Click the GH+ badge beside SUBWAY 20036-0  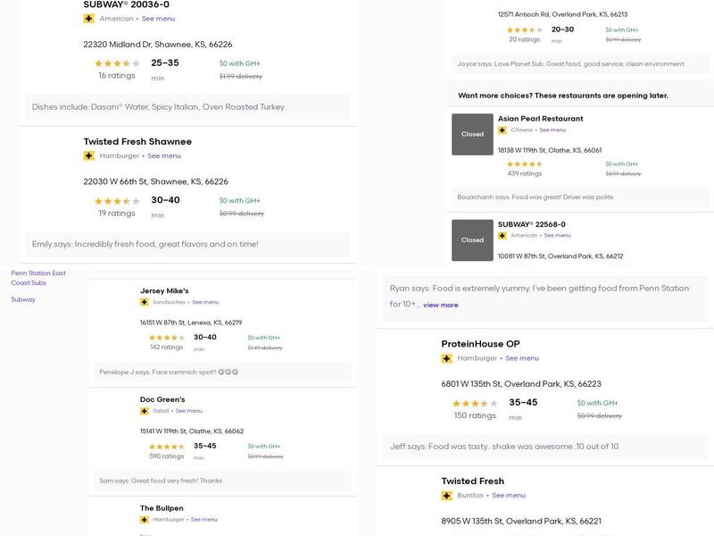click(x=89, y=19)
